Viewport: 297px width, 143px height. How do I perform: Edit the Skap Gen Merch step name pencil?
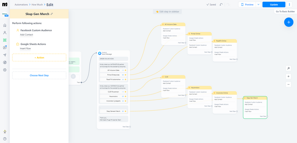tap(52, 14)
